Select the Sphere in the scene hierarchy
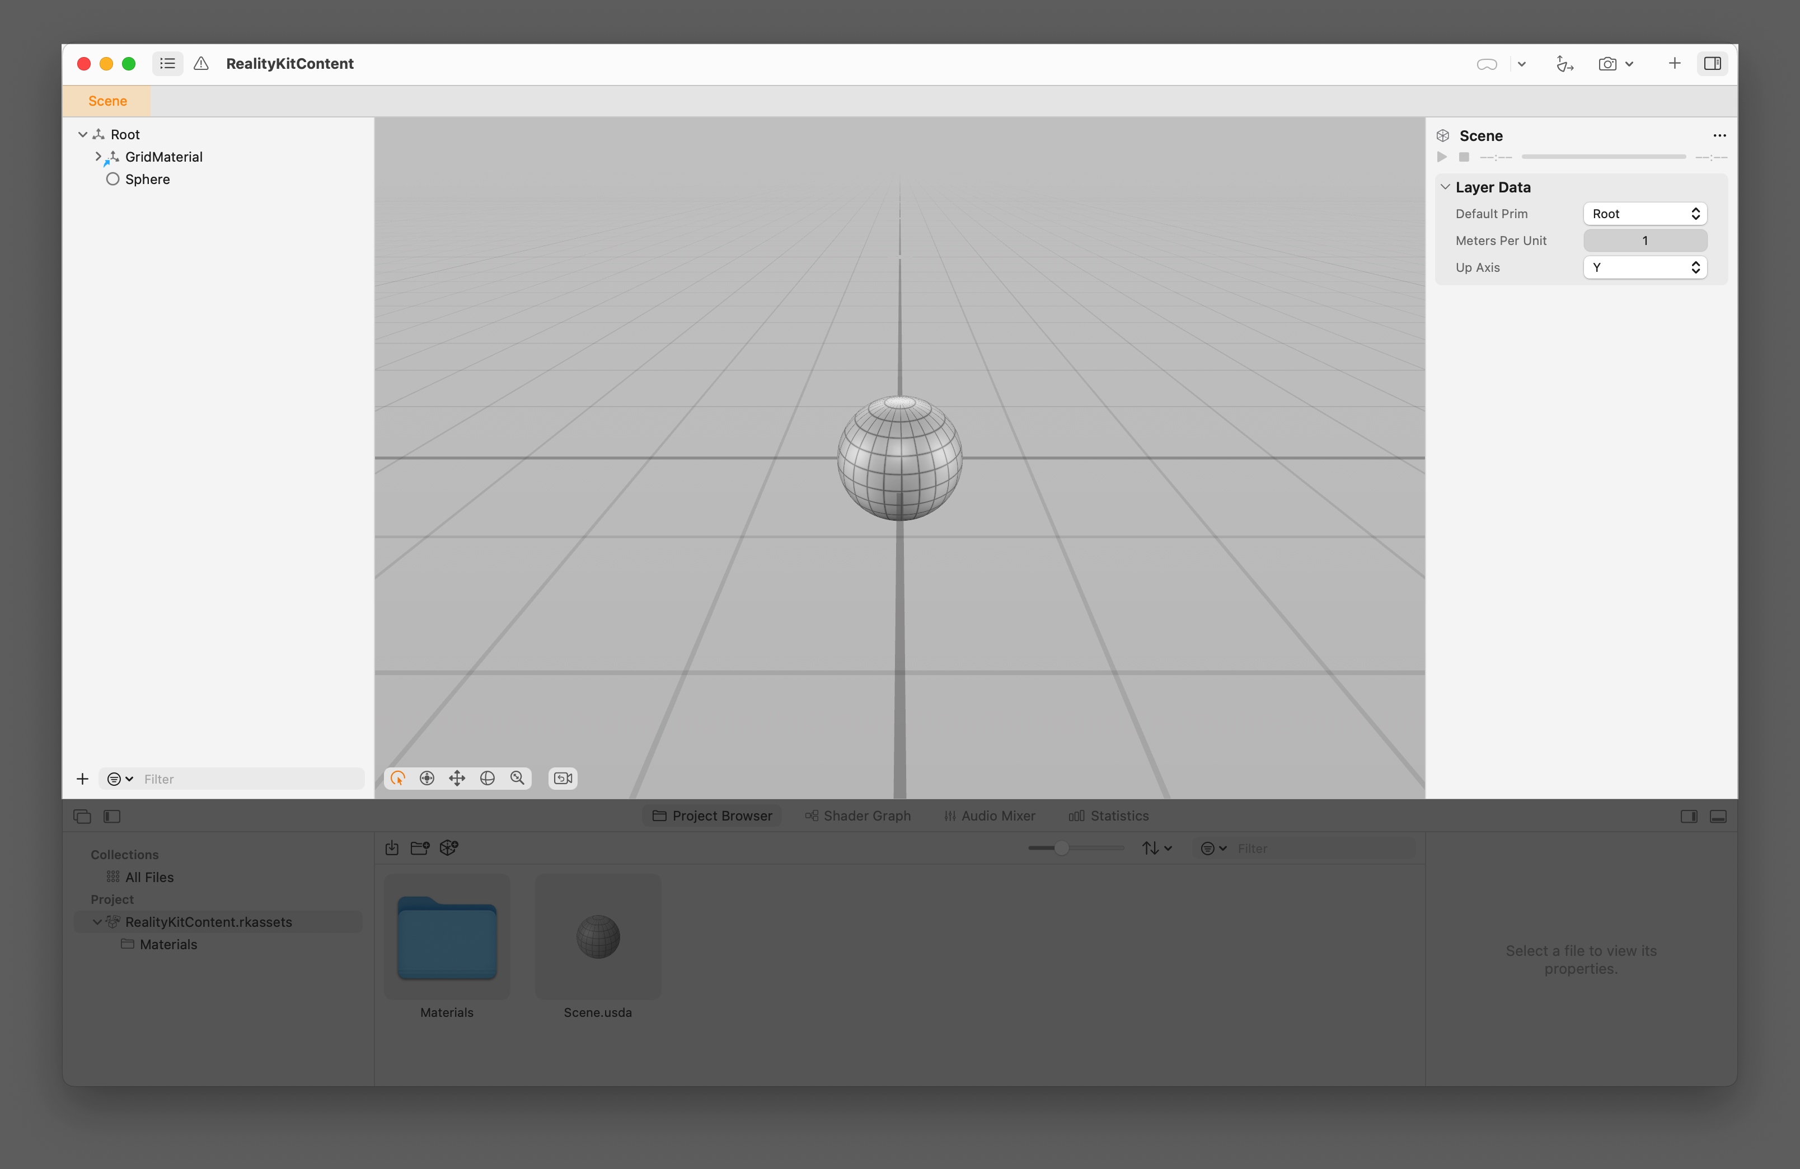Screen dimensions: 1800x1169 (147, 179)
